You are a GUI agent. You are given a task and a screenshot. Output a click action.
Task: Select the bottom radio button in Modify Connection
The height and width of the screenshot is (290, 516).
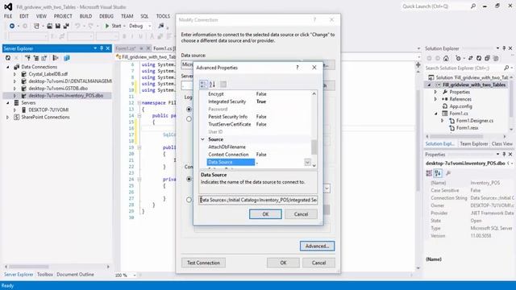pyautogui.click(x=189, y=200)
